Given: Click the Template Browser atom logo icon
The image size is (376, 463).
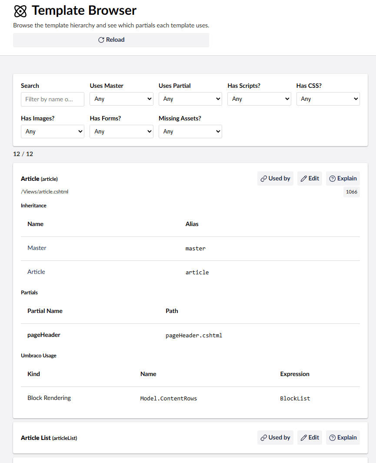Looking at the screenshot, I should (20, 11).
